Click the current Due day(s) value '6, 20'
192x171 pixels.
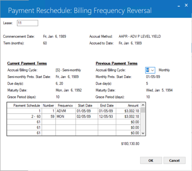click(x=59, y=83)
